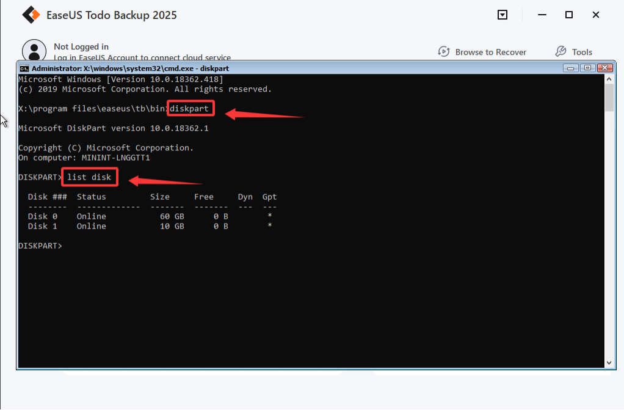This screenshot has height=410, width=624.
Task: Click the cmd vertical scrollbar thumb
Action: [609, 98]
